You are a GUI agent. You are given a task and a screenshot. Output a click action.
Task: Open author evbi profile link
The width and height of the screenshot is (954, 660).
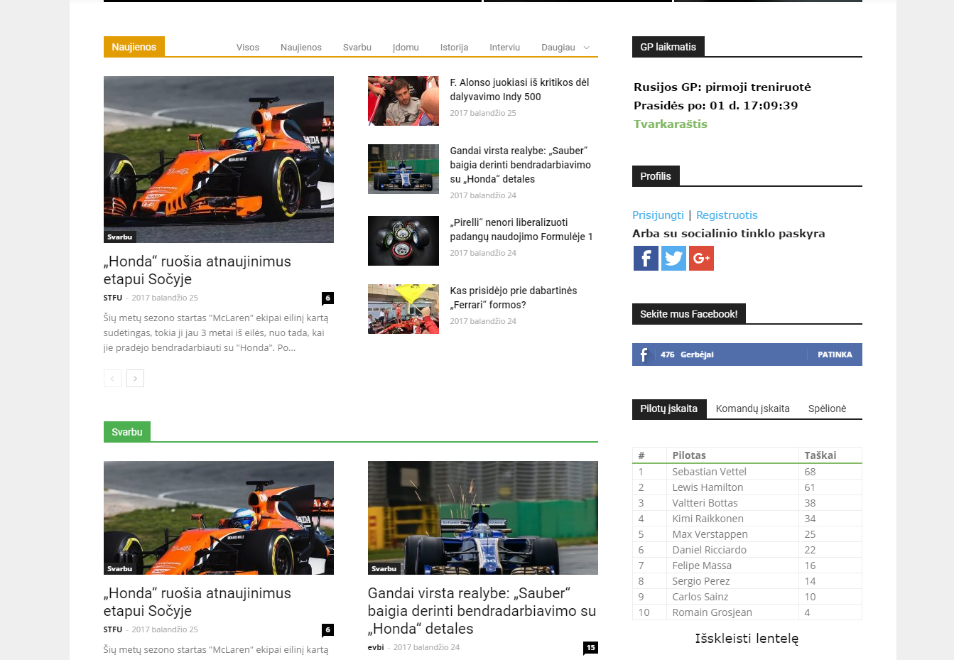click(376, 647)
